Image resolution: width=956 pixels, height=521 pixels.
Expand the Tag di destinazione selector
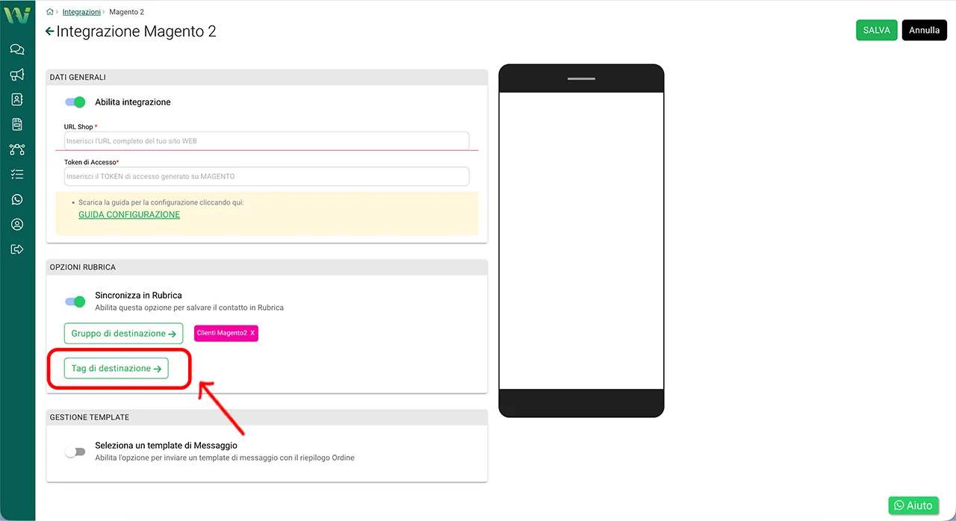pos(116,369)
